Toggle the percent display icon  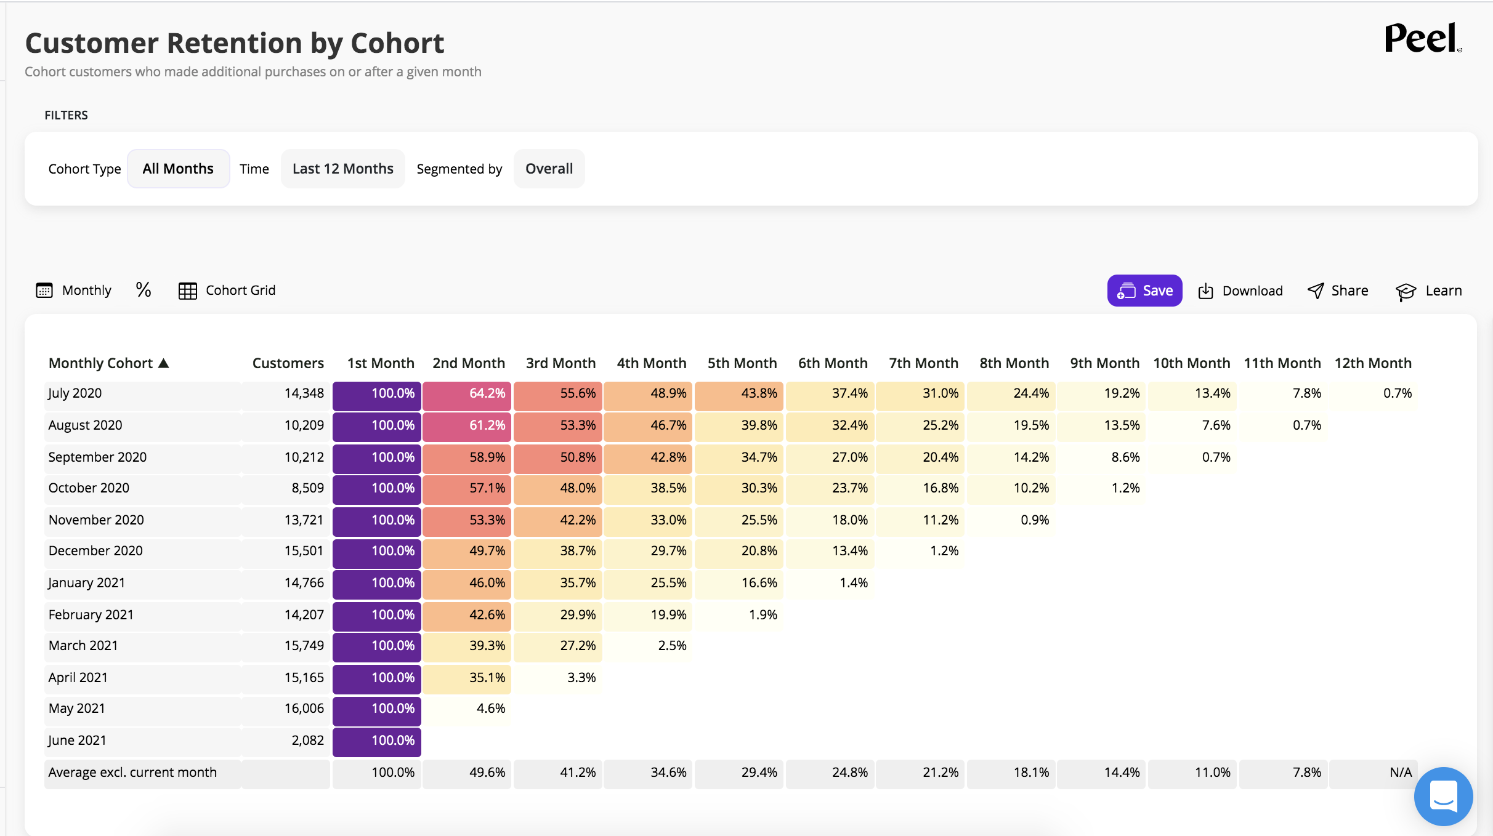[144, 290]
